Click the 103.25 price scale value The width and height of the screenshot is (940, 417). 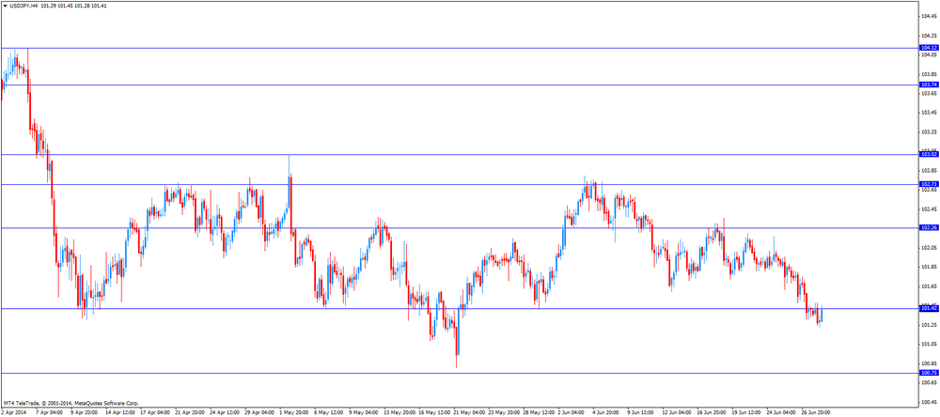[930, 131]
